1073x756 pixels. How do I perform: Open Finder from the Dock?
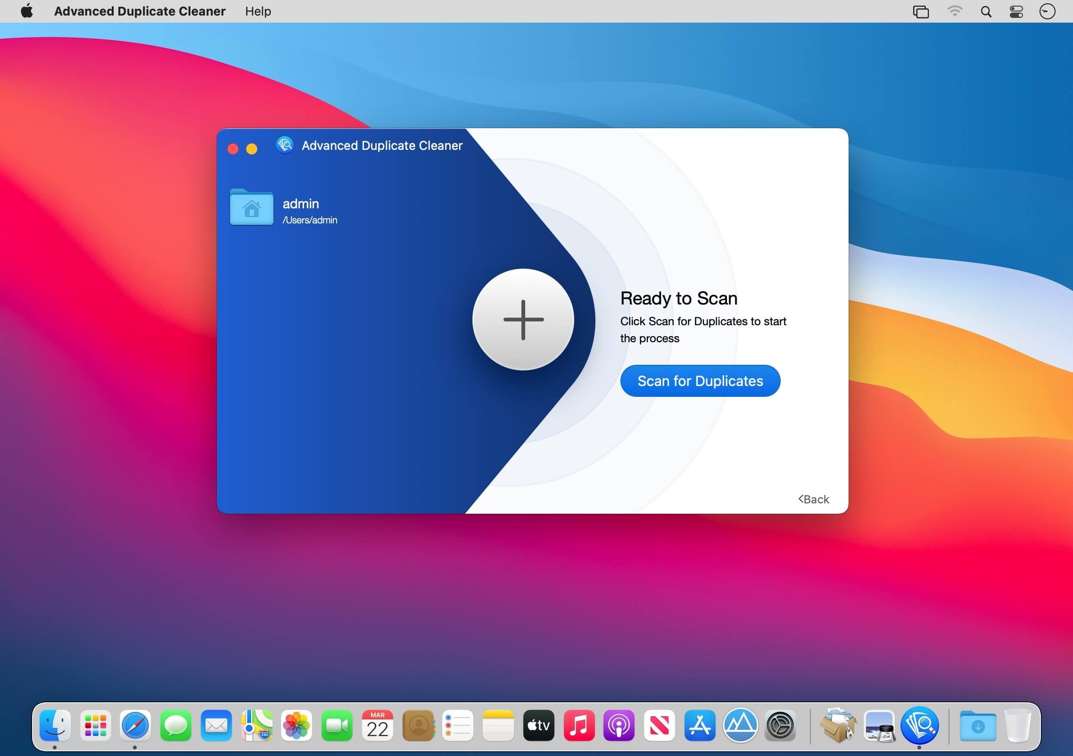55,725
